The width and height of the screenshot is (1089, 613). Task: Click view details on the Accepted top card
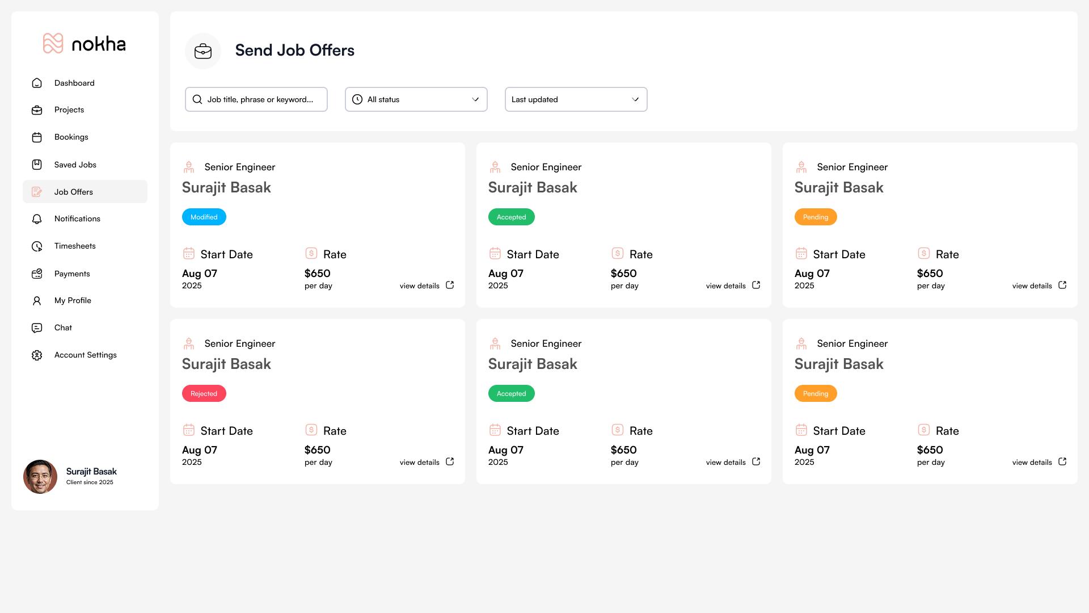point(725,285)
